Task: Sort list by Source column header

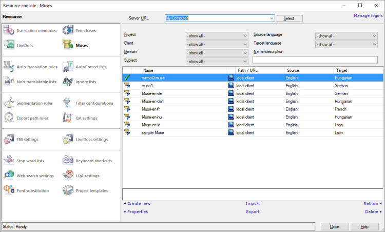Action: click(x=309, y=70)
